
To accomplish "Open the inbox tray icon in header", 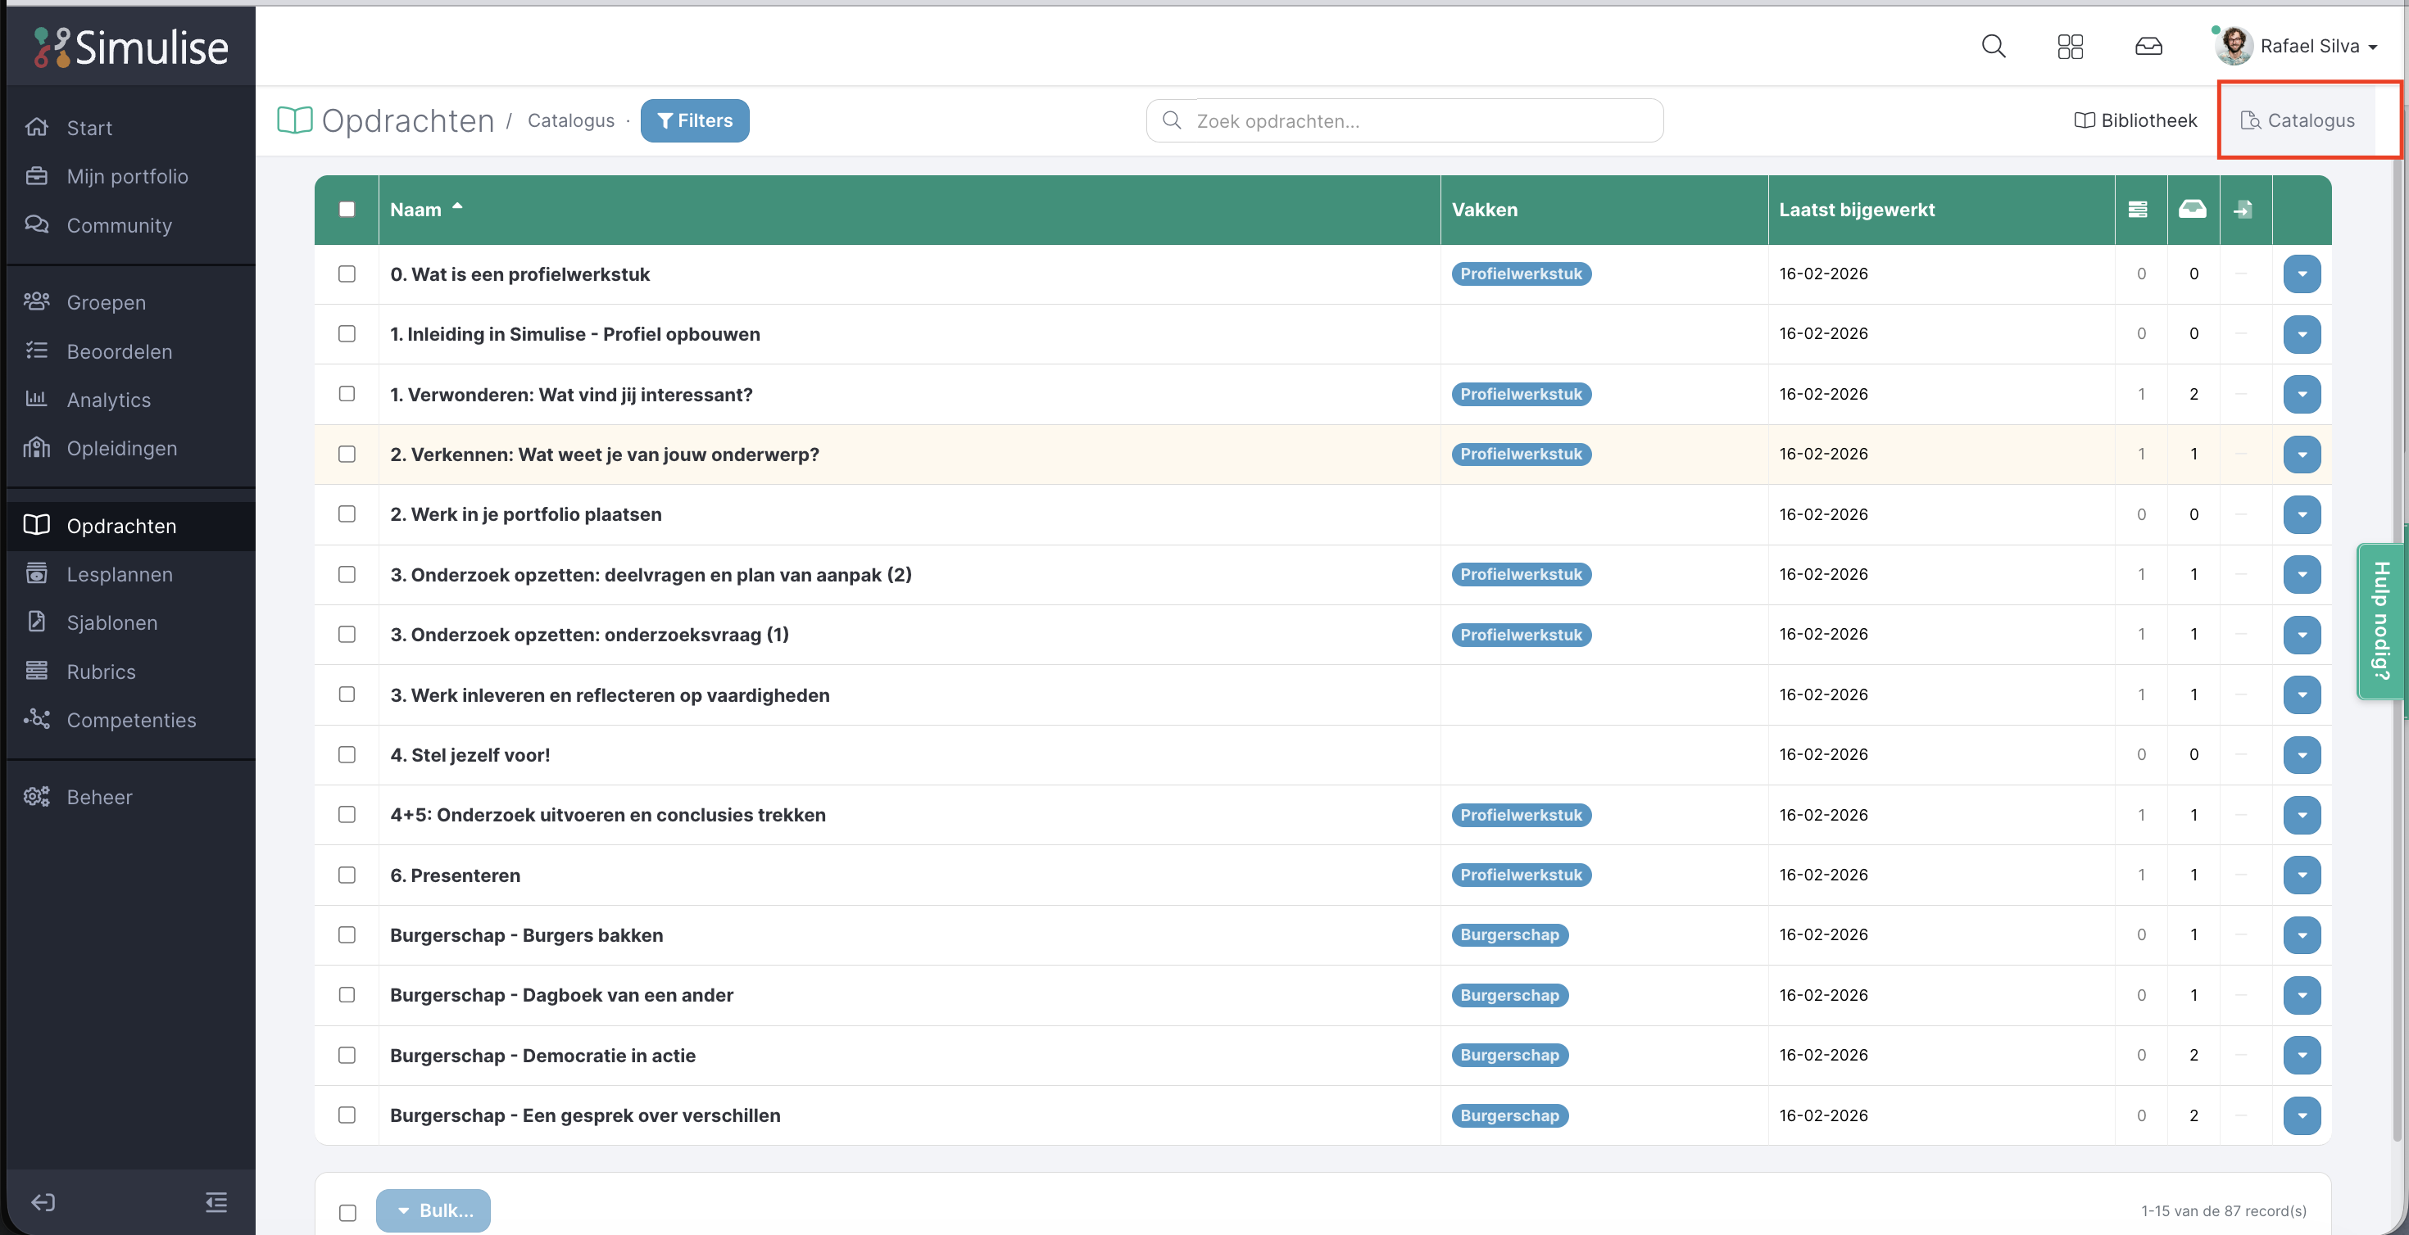I will pyautogui.click(x=2148, y=46).
